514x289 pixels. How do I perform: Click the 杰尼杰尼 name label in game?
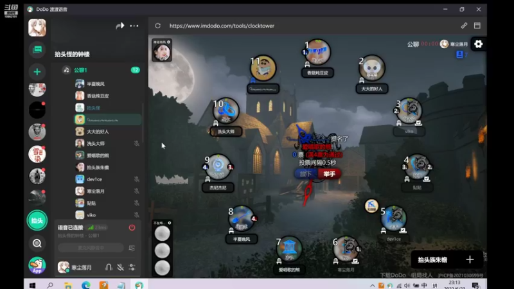(x=218, y=188)
